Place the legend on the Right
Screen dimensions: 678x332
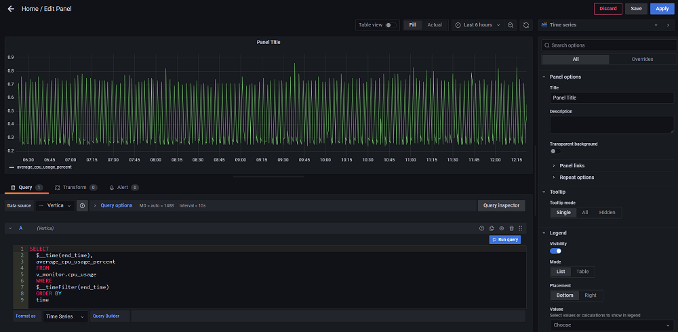coord(591,295)
